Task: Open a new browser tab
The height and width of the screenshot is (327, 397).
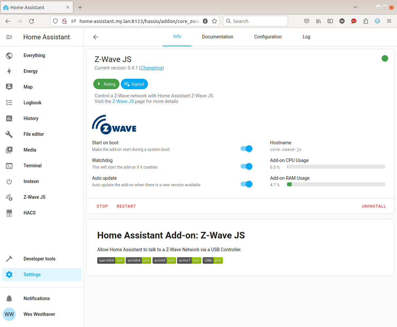Action: click(x=80, y=7)
